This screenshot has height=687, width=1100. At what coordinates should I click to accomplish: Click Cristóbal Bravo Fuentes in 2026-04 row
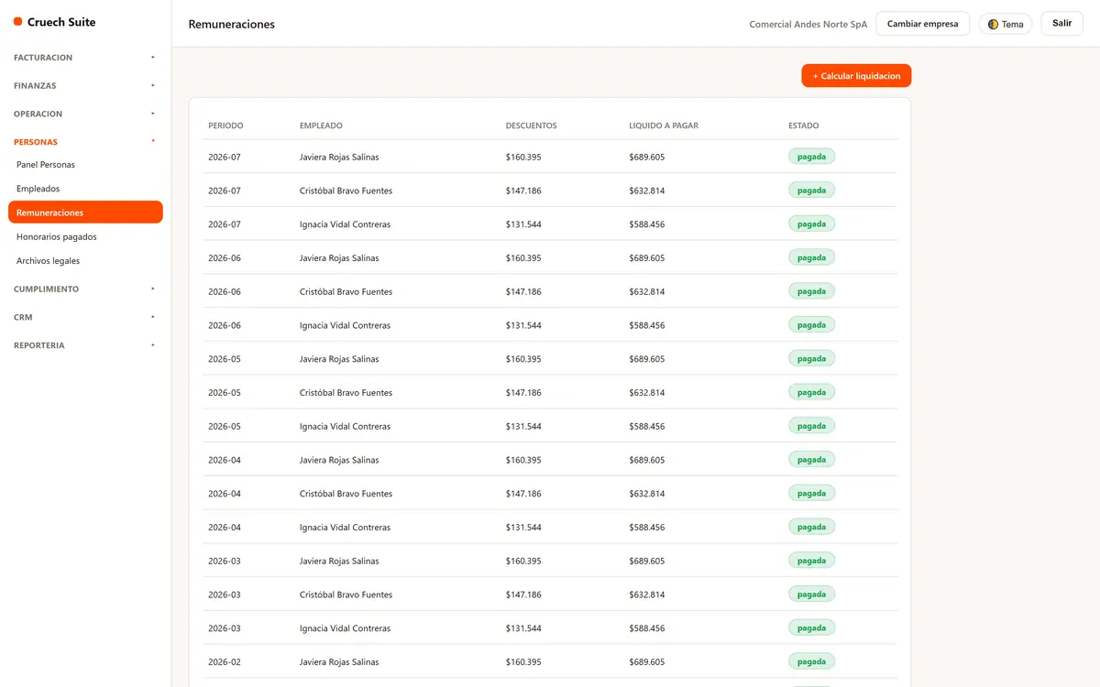[346, 494]
